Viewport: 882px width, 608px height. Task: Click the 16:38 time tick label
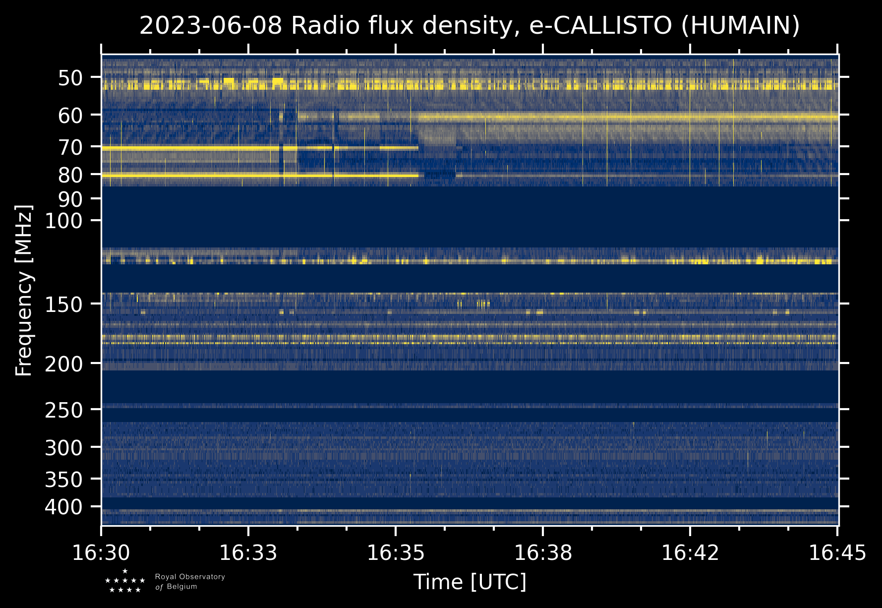(x=543, y=553)
